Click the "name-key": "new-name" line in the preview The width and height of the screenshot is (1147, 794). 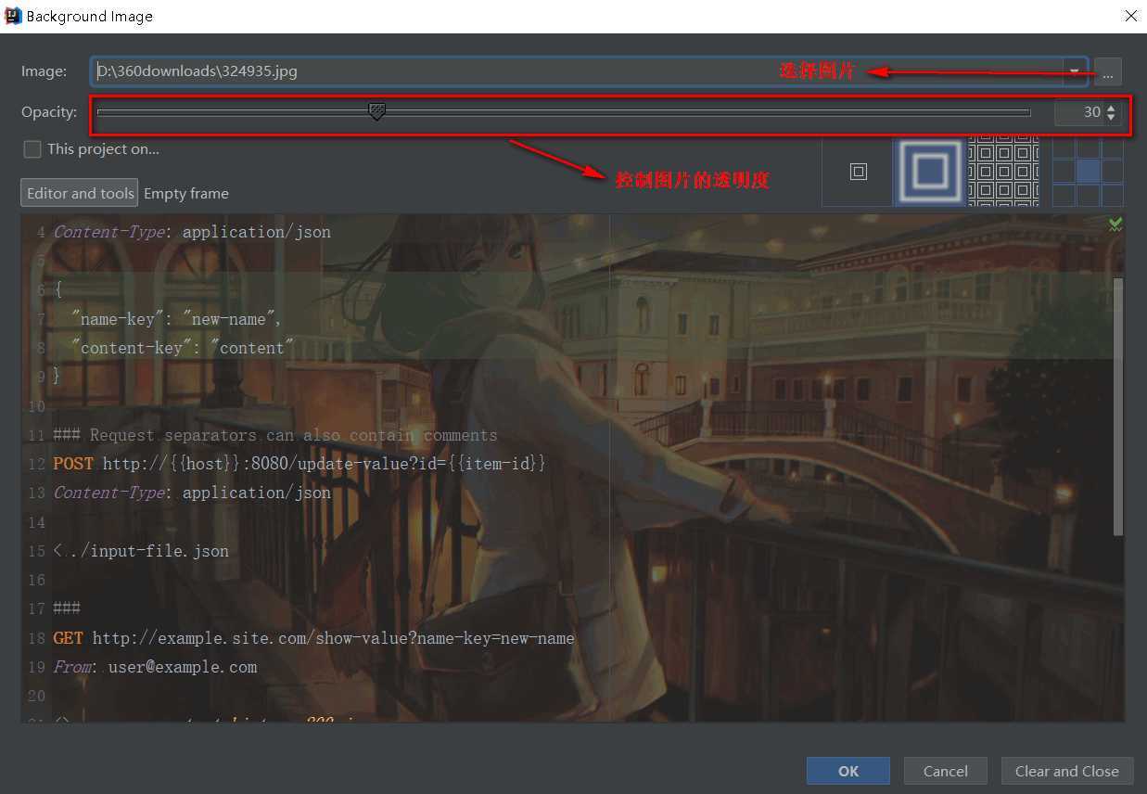click(x=176, y=319)
